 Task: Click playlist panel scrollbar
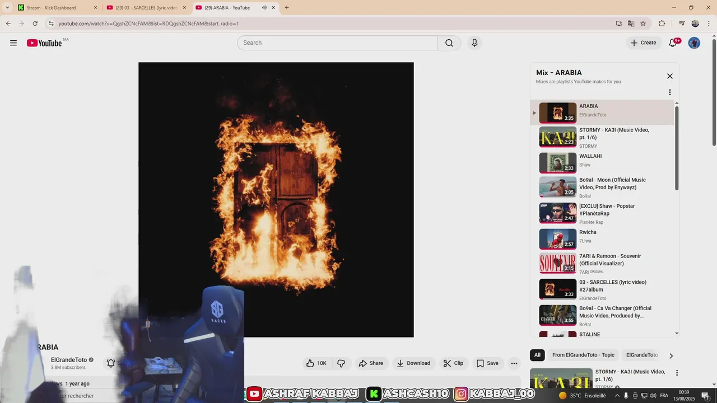pyautogui.click(x=677, y=148)
